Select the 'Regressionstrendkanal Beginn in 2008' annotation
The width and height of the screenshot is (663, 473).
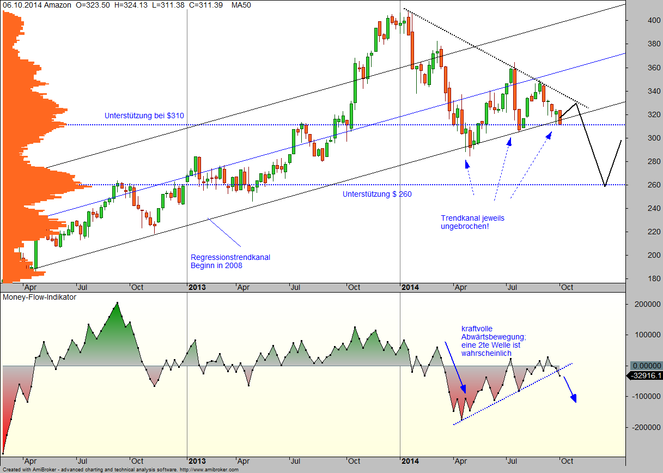click(230, 262)
